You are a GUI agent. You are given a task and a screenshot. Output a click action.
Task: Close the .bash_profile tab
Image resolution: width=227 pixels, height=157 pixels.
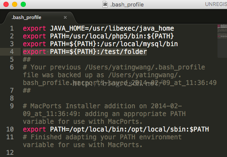tap(65, 18)
